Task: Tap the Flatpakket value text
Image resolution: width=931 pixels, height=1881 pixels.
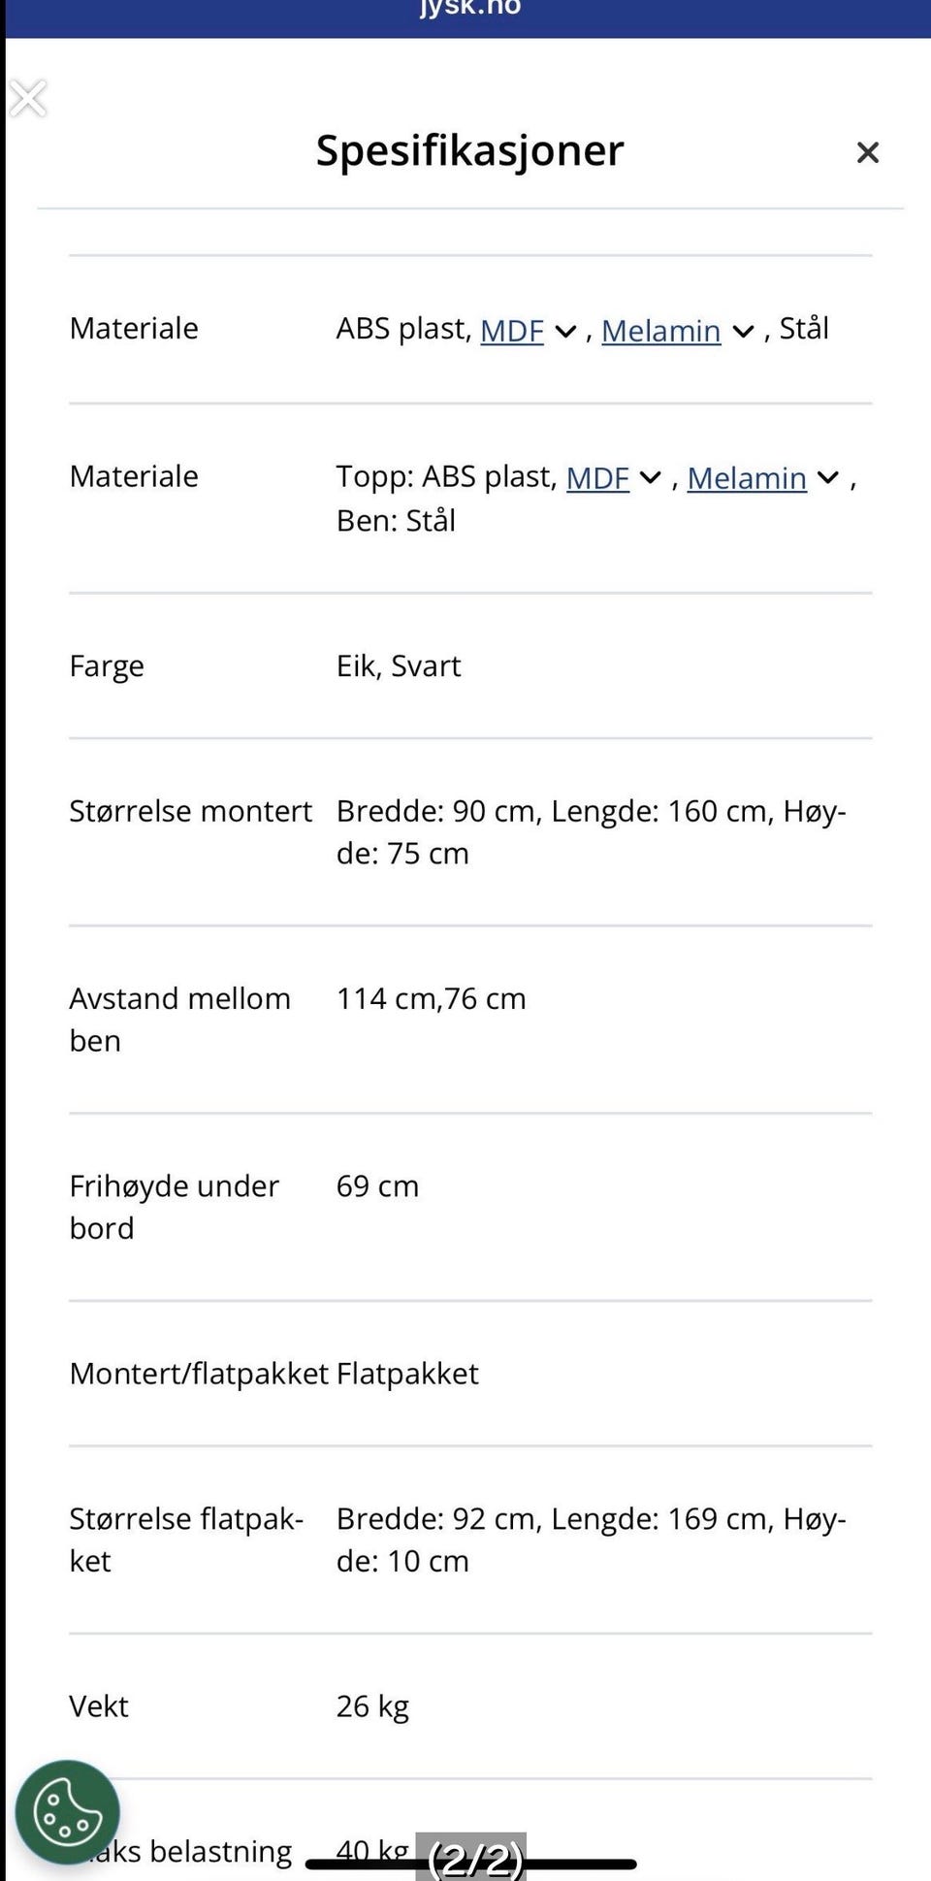Action: point(407,1374)
